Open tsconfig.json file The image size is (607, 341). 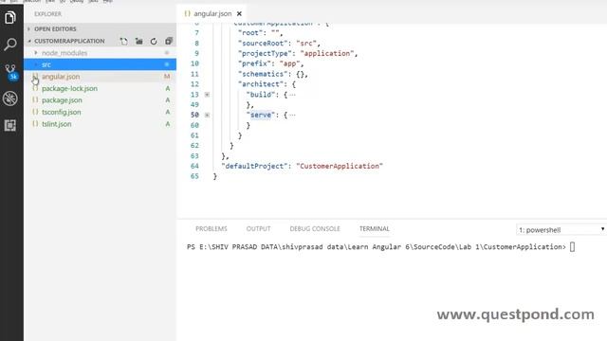coord(100,112)
